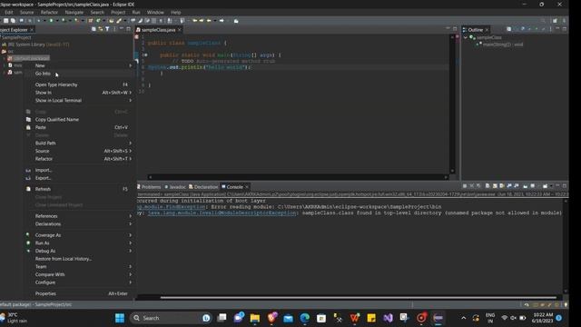The height and width of the screenshot is (327, 581).
Task: Select main(String[]) method in Outline
Action: coord(503,45)
